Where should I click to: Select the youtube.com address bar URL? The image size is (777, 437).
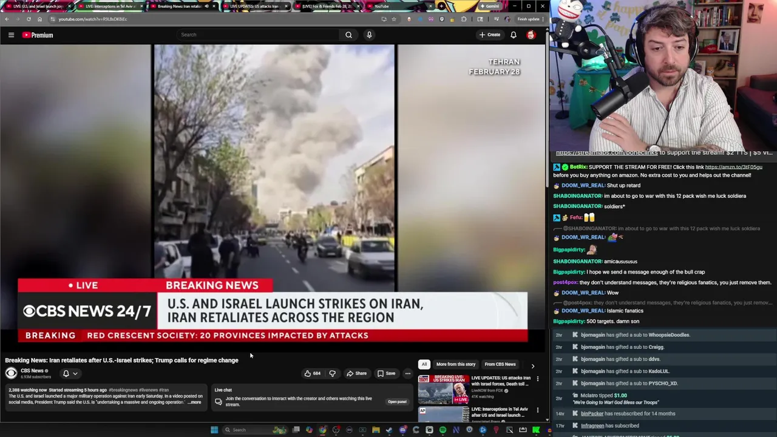93,19
